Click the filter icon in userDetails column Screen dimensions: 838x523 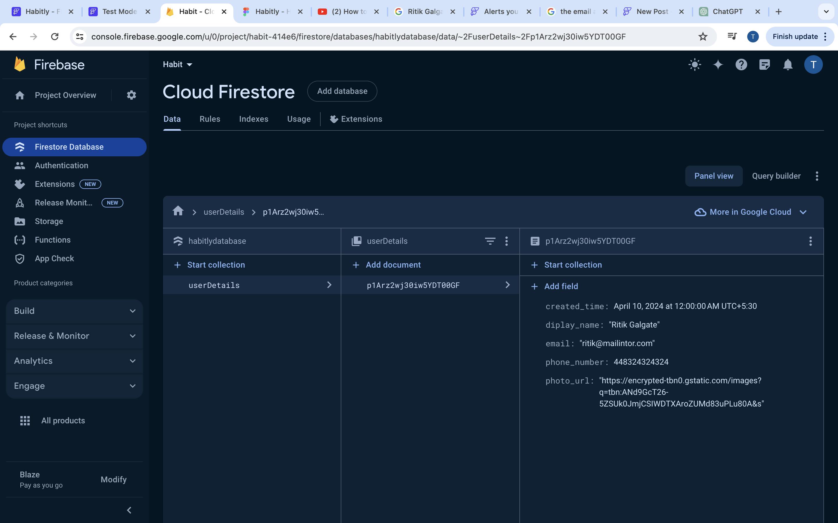pyautogui.click(x=490, y=241)
